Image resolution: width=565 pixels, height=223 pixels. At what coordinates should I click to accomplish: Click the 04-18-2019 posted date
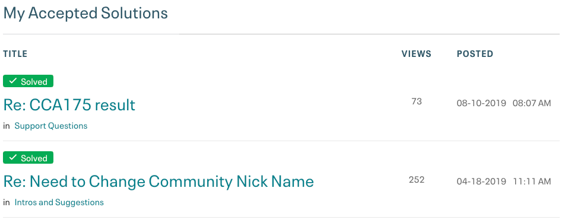click(x=481, y=181)
